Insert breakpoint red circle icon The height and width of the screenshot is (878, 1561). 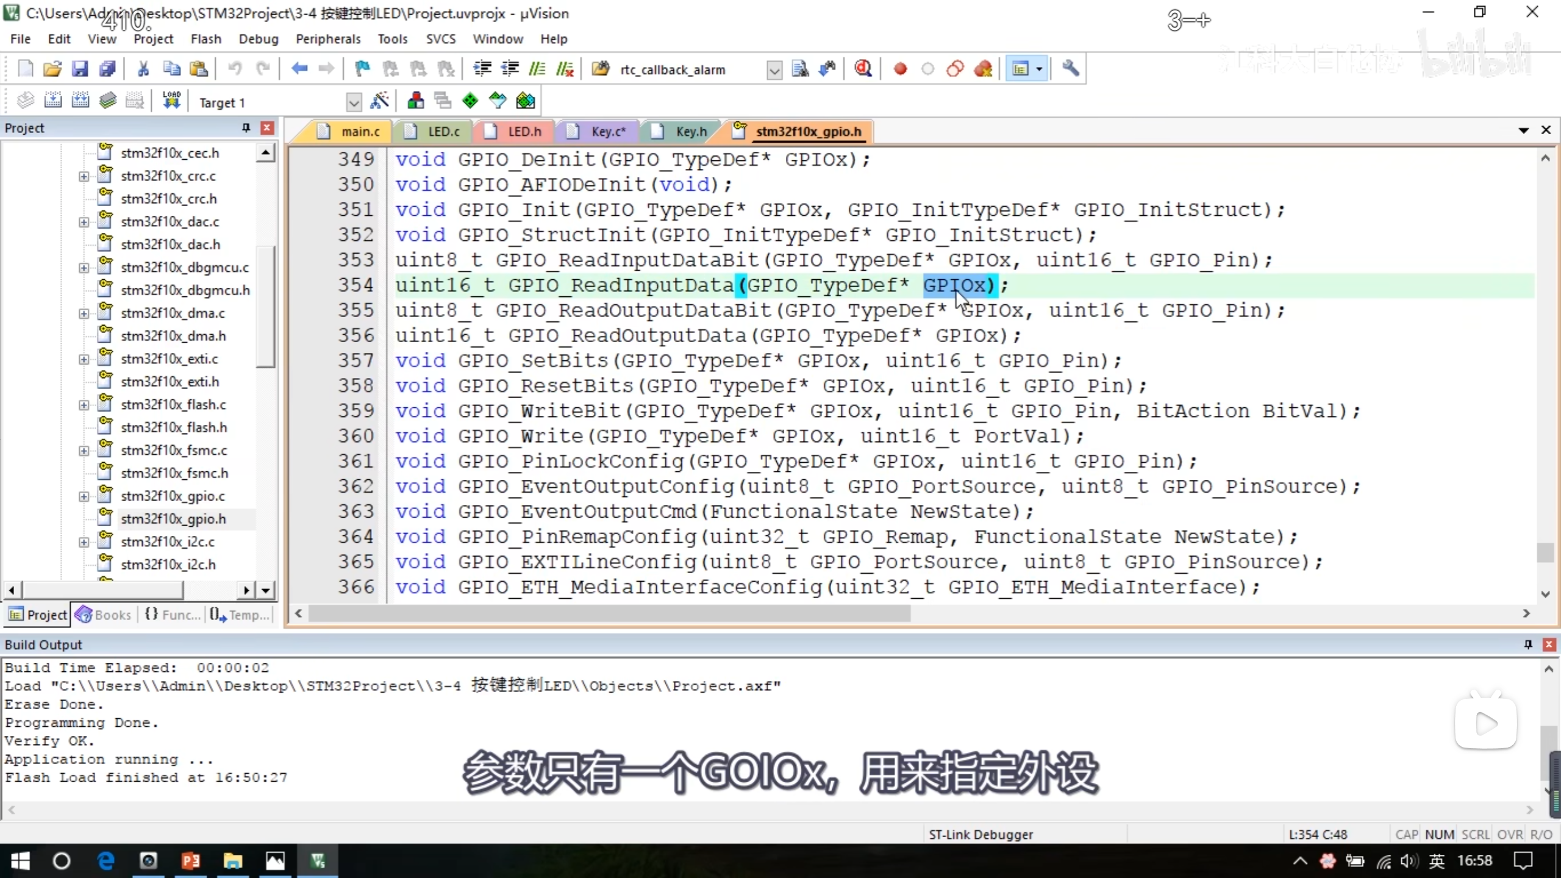(900, 69)
